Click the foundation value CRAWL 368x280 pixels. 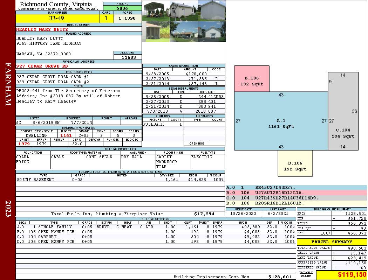22,157
